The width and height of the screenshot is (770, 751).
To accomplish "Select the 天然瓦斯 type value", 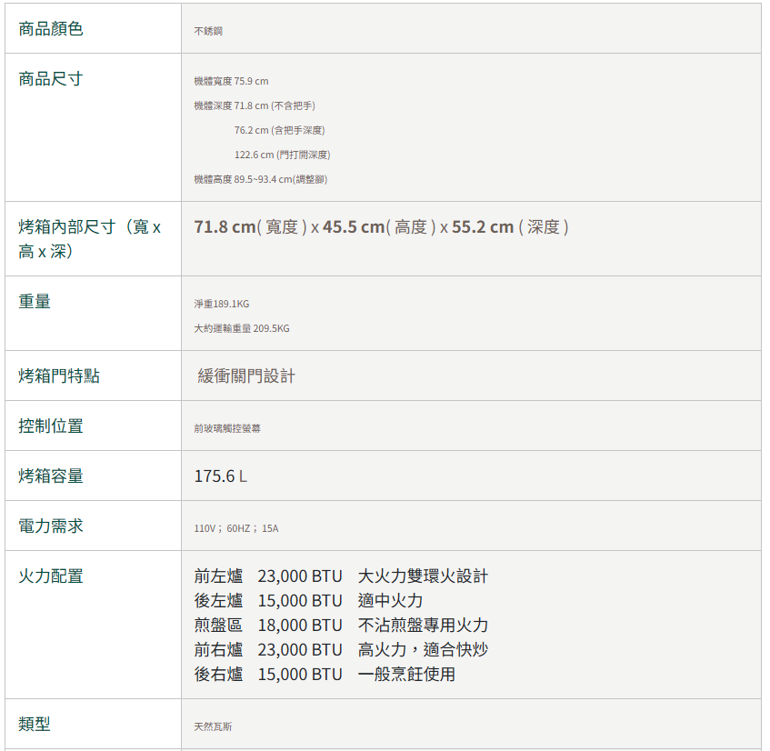I will point(213,726).
